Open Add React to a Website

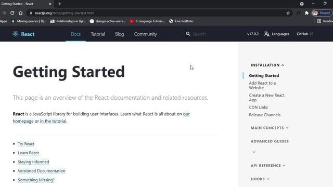pyautogui.click(x=262, y=85)
